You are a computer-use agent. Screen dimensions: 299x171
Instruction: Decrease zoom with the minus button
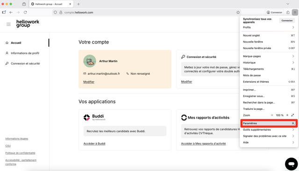coord(272,115)
